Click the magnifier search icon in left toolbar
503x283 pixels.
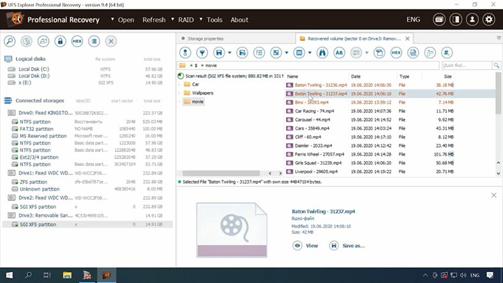[10, 41]
